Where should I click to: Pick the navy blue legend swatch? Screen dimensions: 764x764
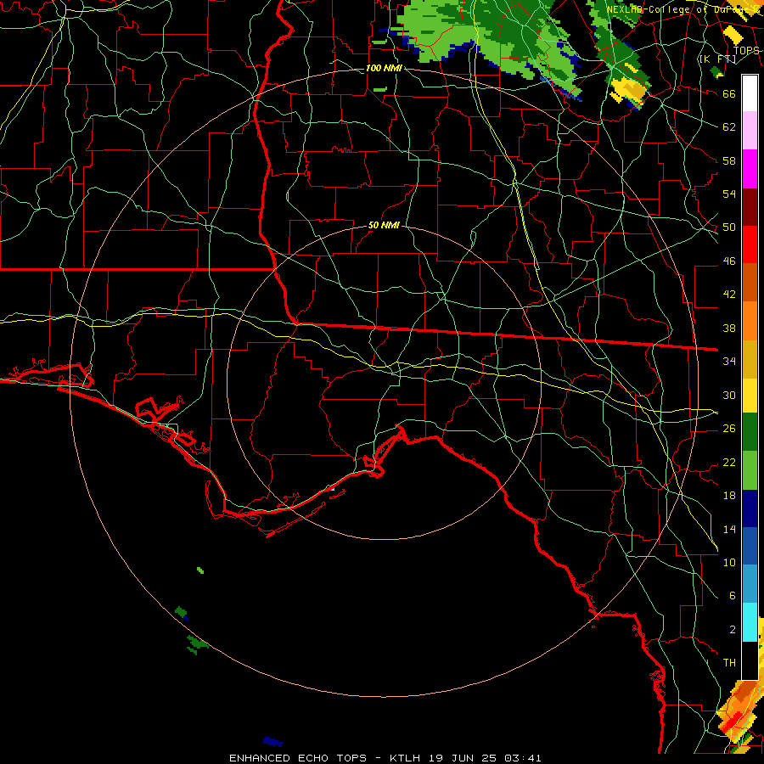[750, 508]
